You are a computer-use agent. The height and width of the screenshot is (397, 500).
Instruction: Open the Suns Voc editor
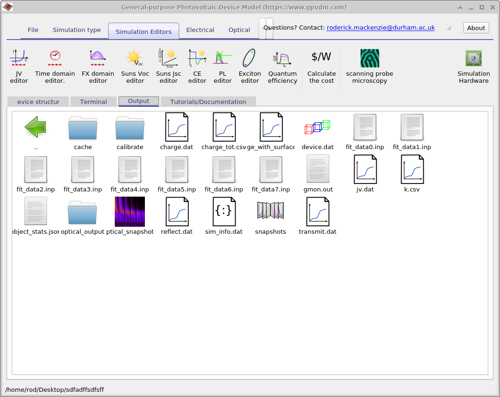(135, 66)
